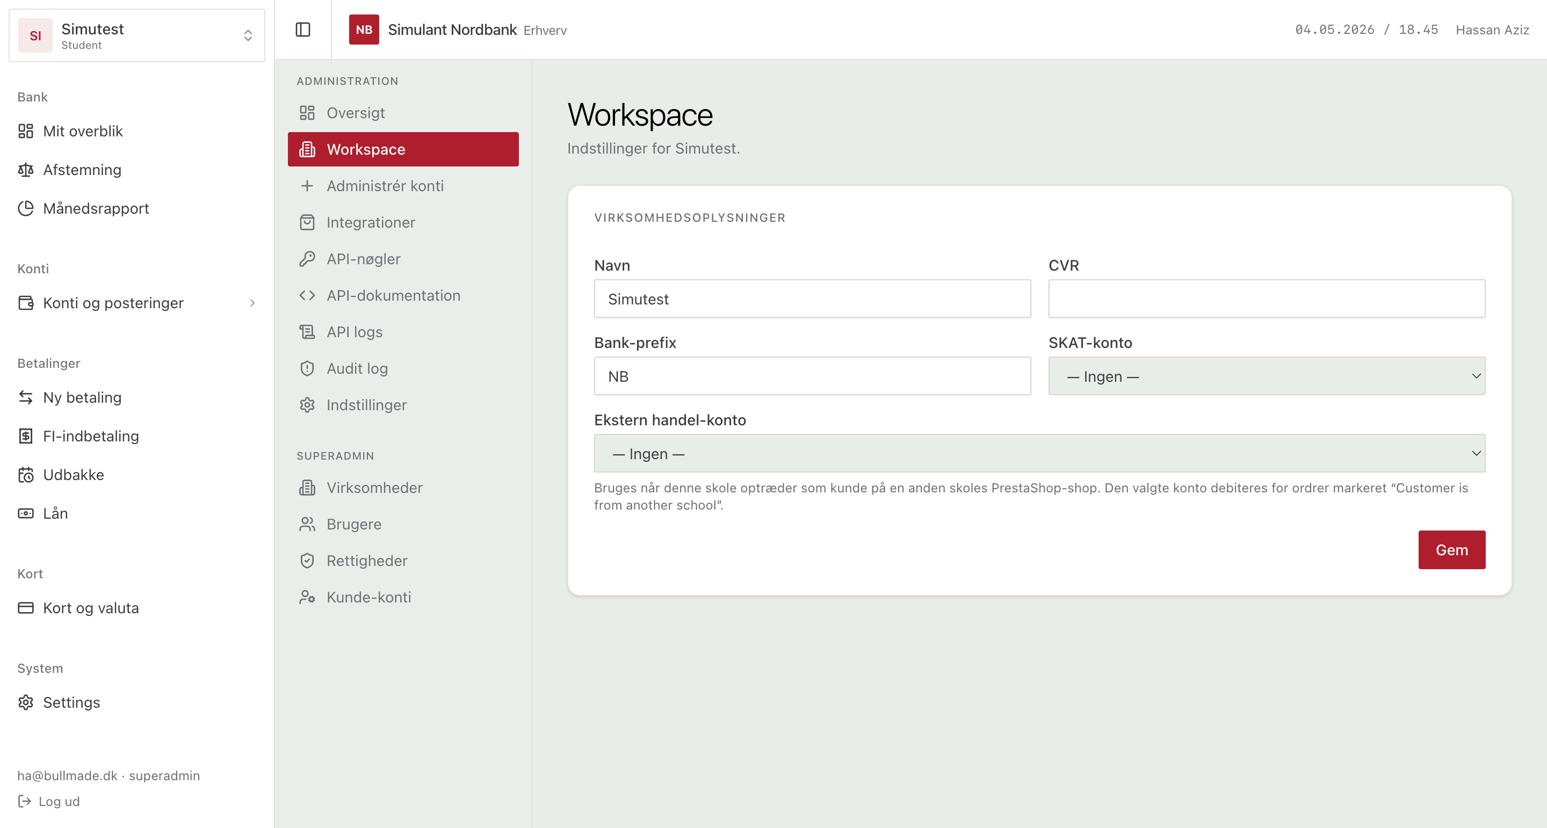Click the API logs scroll icon
The image size is (1547, 828).
click(307, 332)
